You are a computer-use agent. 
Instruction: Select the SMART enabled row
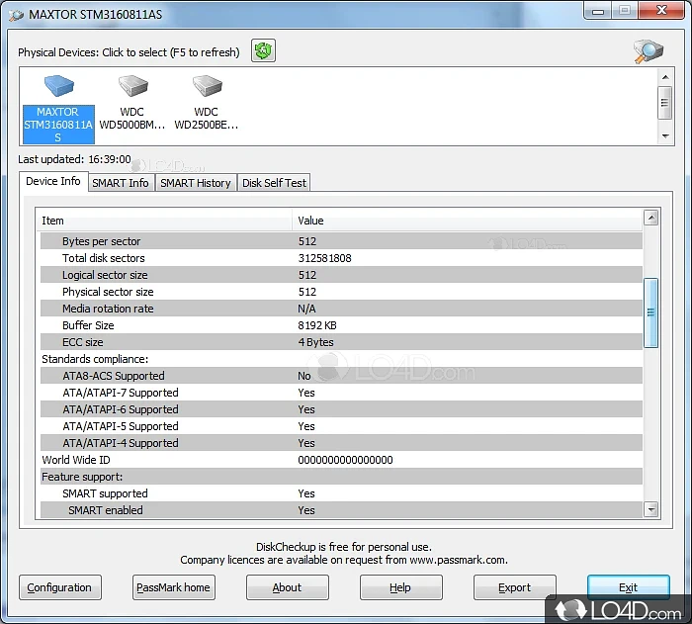(x=341, y=510)
